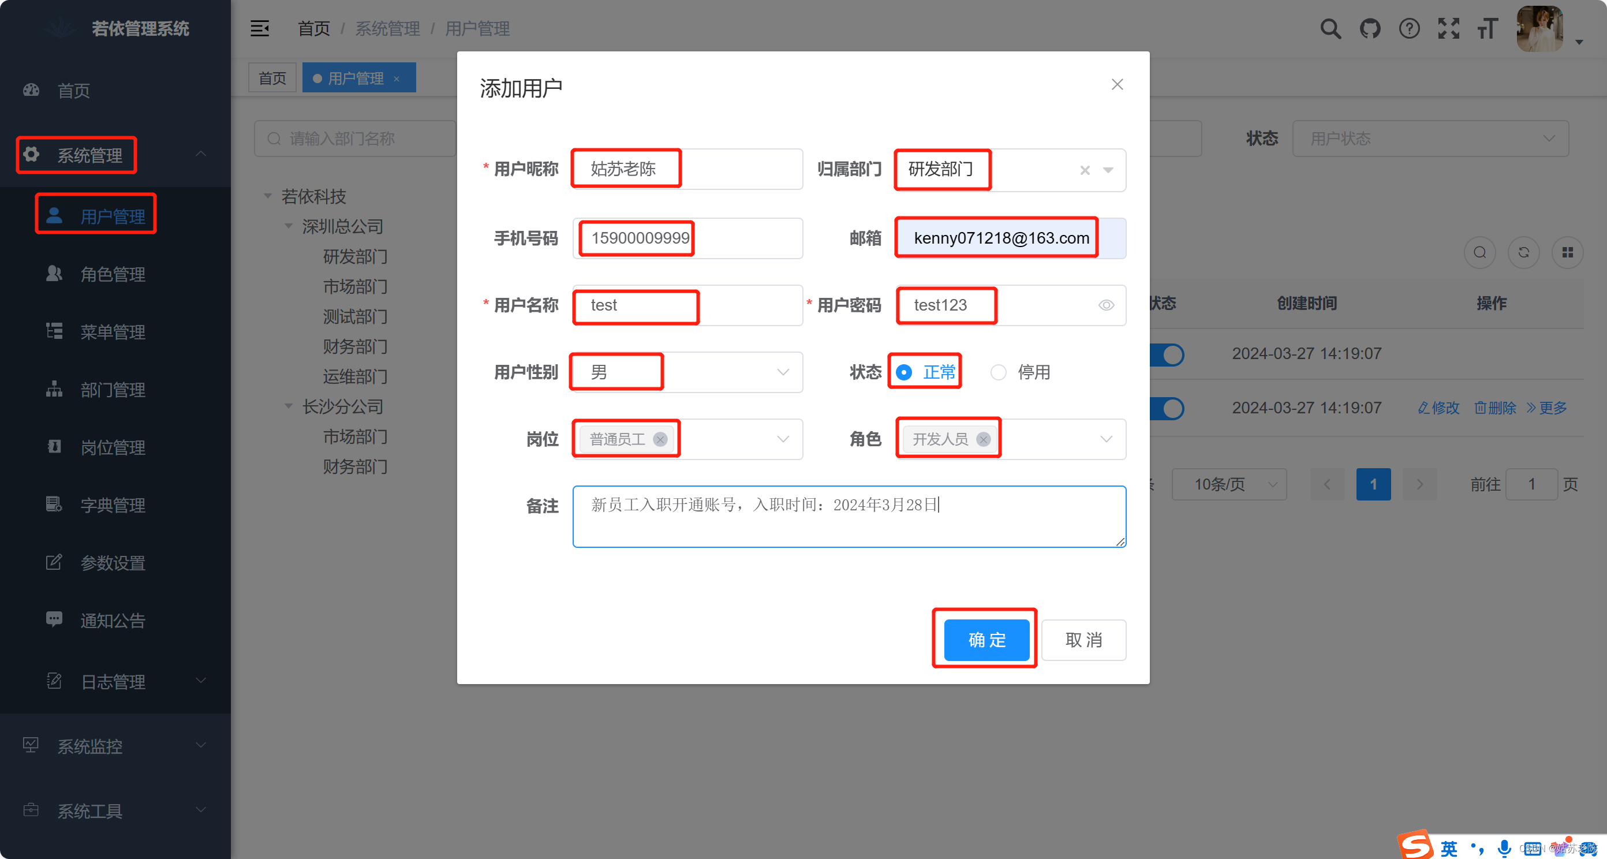Expand the 归属部门 dropdown arrow
Image resolution: width=1607 pixels, height=859 pixels.
tap(1108, 170)
